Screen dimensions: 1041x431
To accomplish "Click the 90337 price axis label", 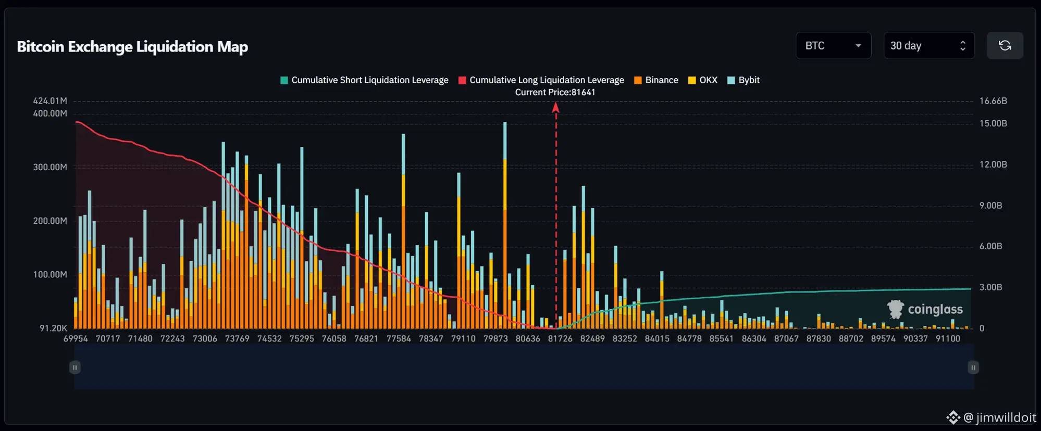I will coord(915,339).
